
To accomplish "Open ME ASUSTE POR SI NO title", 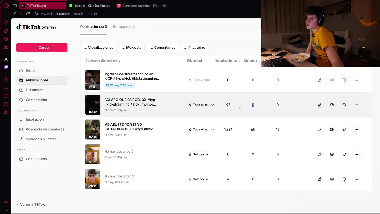I will [x=130, y=127].
